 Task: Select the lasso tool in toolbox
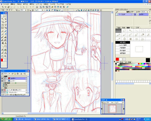(x=5, y=16)
